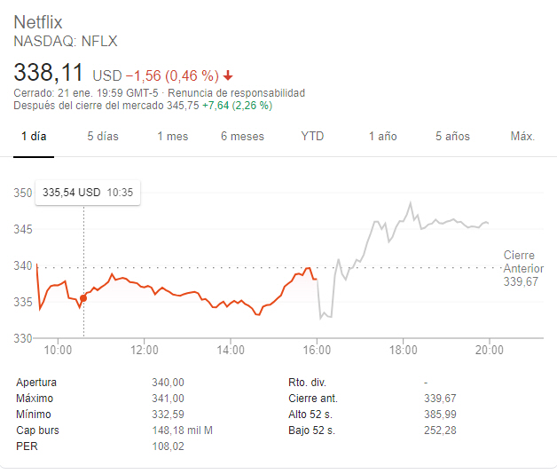557x474 pixels.
Task: Select the "1 día" tab
Action: pos(33,137)
